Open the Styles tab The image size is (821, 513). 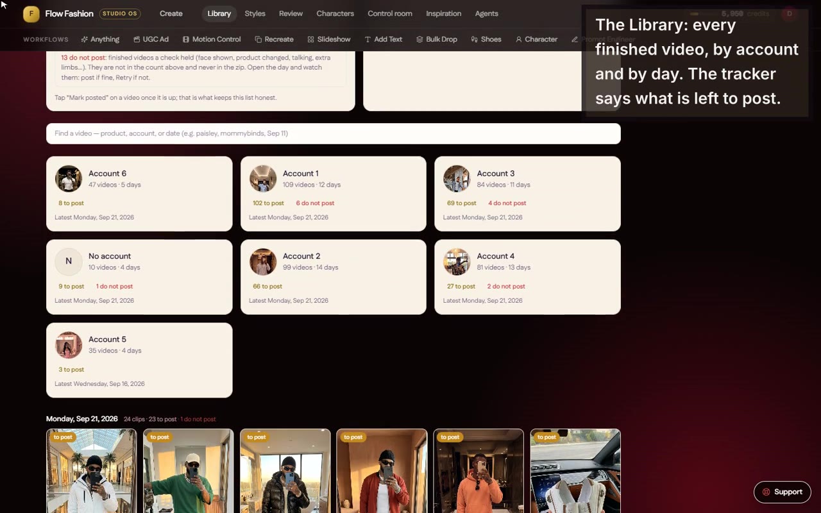[x=255, y=13]
